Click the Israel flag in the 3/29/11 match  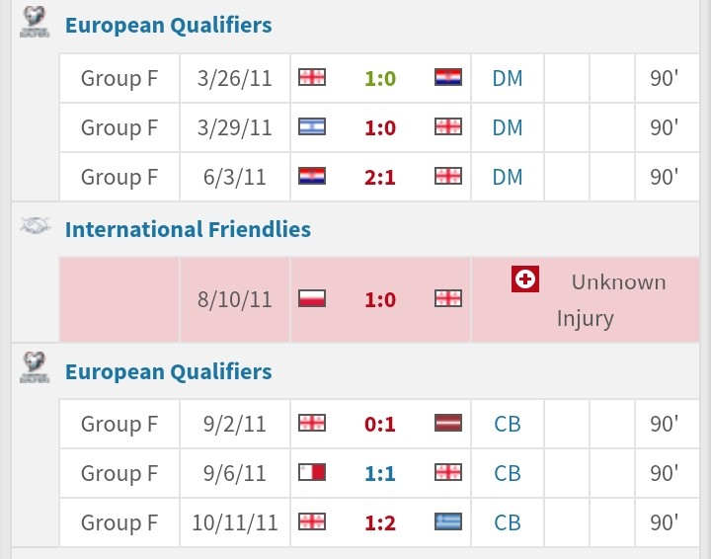(312, 127)
